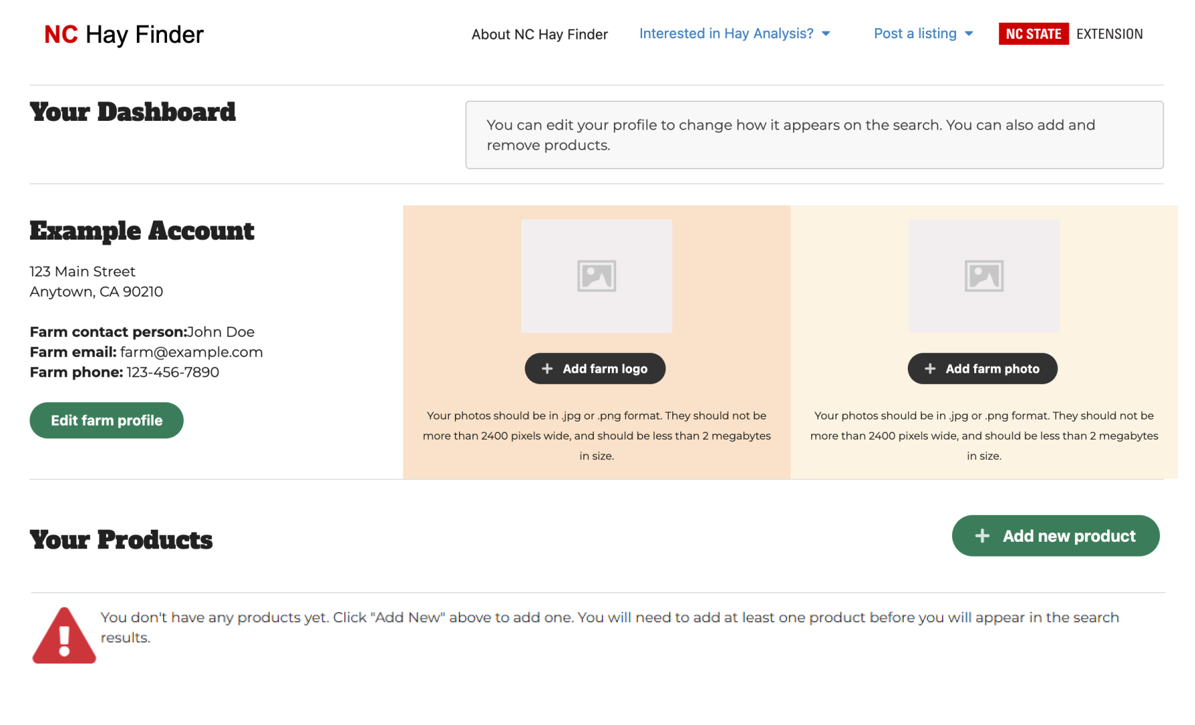
Task: Click the arrow next to Post a listing
Action: pos(969,34)
